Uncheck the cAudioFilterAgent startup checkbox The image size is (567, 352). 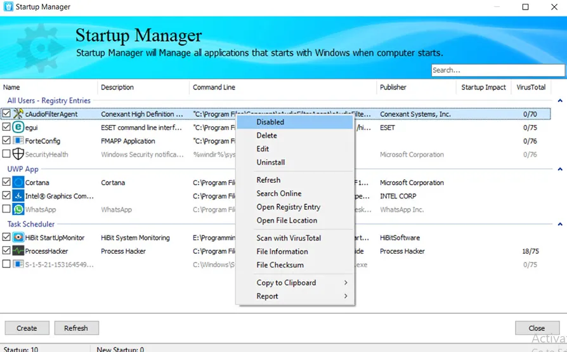point(6,114)
